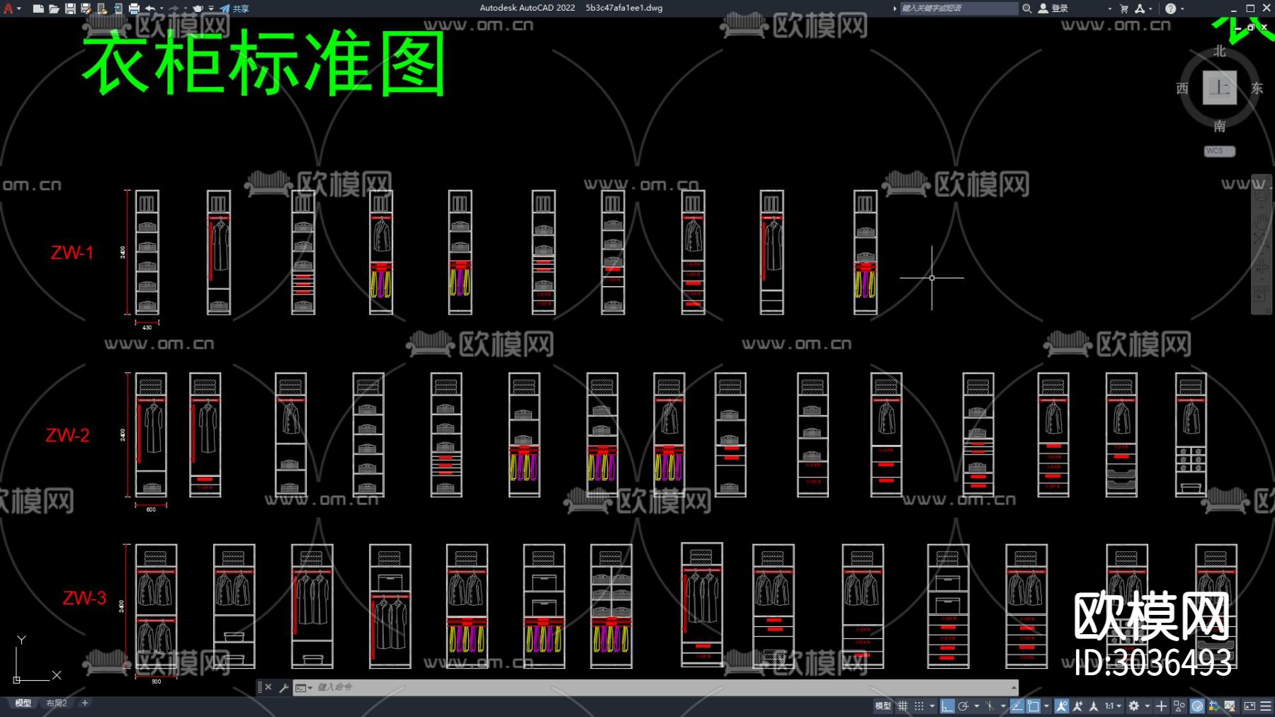This screenshot has height=717, width=1275.
Task: Plot the drawing with printer icon
Action: click(x=134, y=9)
